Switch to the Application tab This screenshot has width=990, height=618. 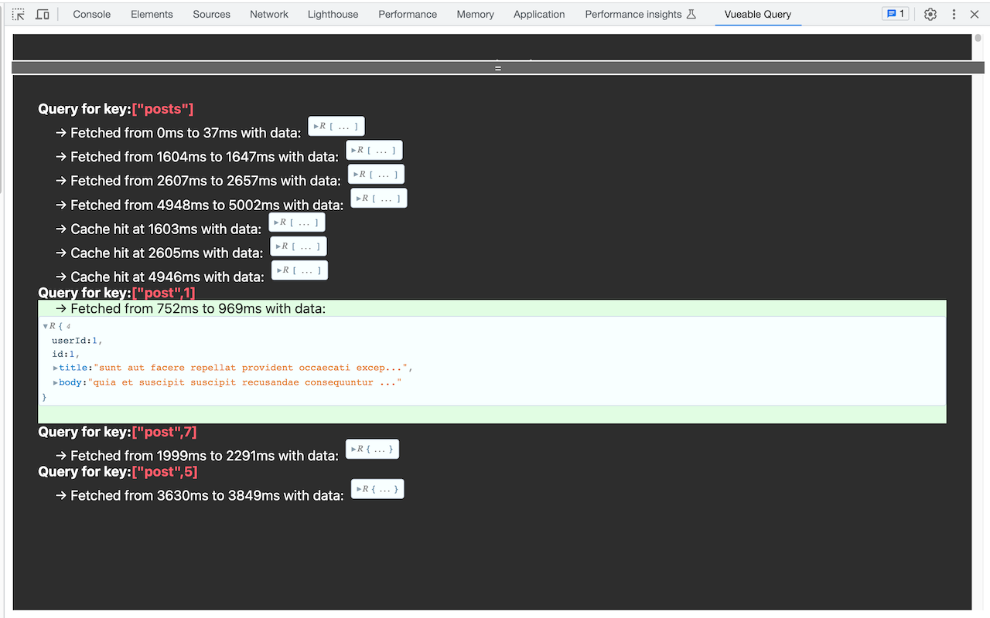point(539,14)
